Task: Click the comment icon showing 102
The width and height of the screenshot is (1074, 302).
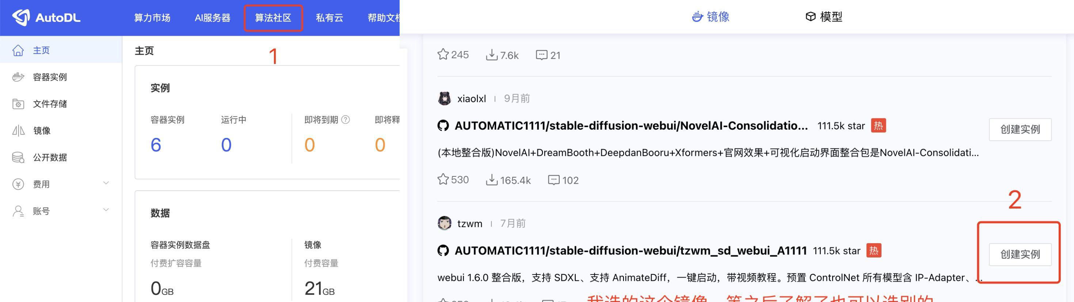Action: (x=553, y=180)
